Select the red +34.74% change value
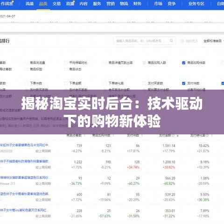This screenshot has width=224, height=224. [133, 168]
